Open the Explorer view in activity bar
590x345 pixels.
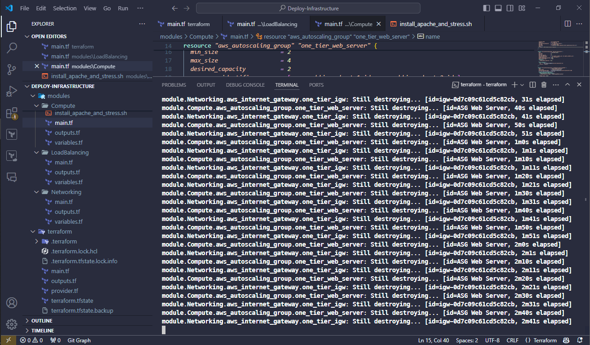point(12,27)
